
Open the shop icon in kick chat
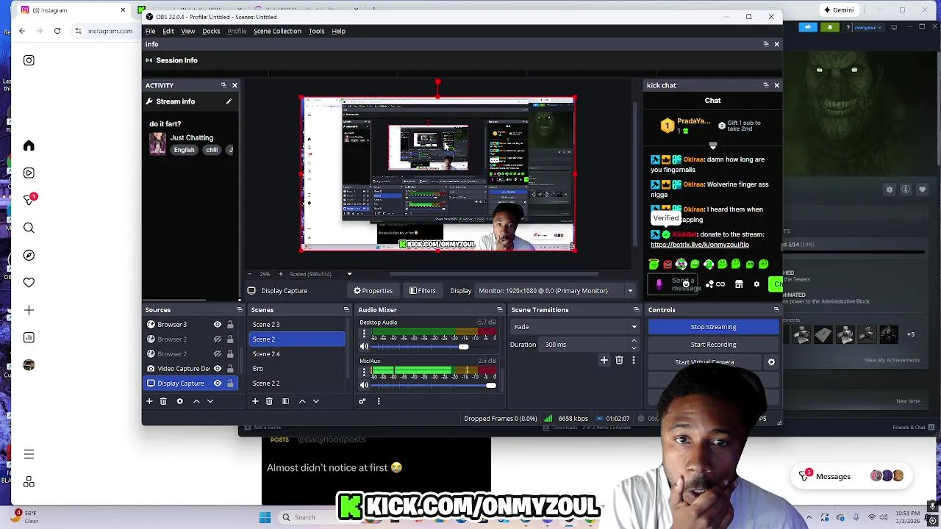[739, 284]
